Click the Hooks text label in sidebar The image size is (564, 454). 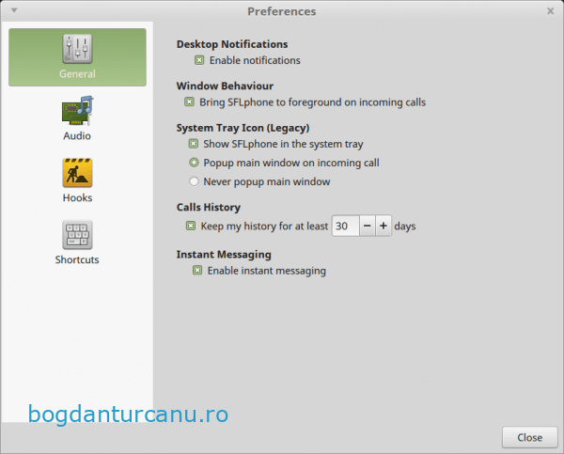pos(77,198)
